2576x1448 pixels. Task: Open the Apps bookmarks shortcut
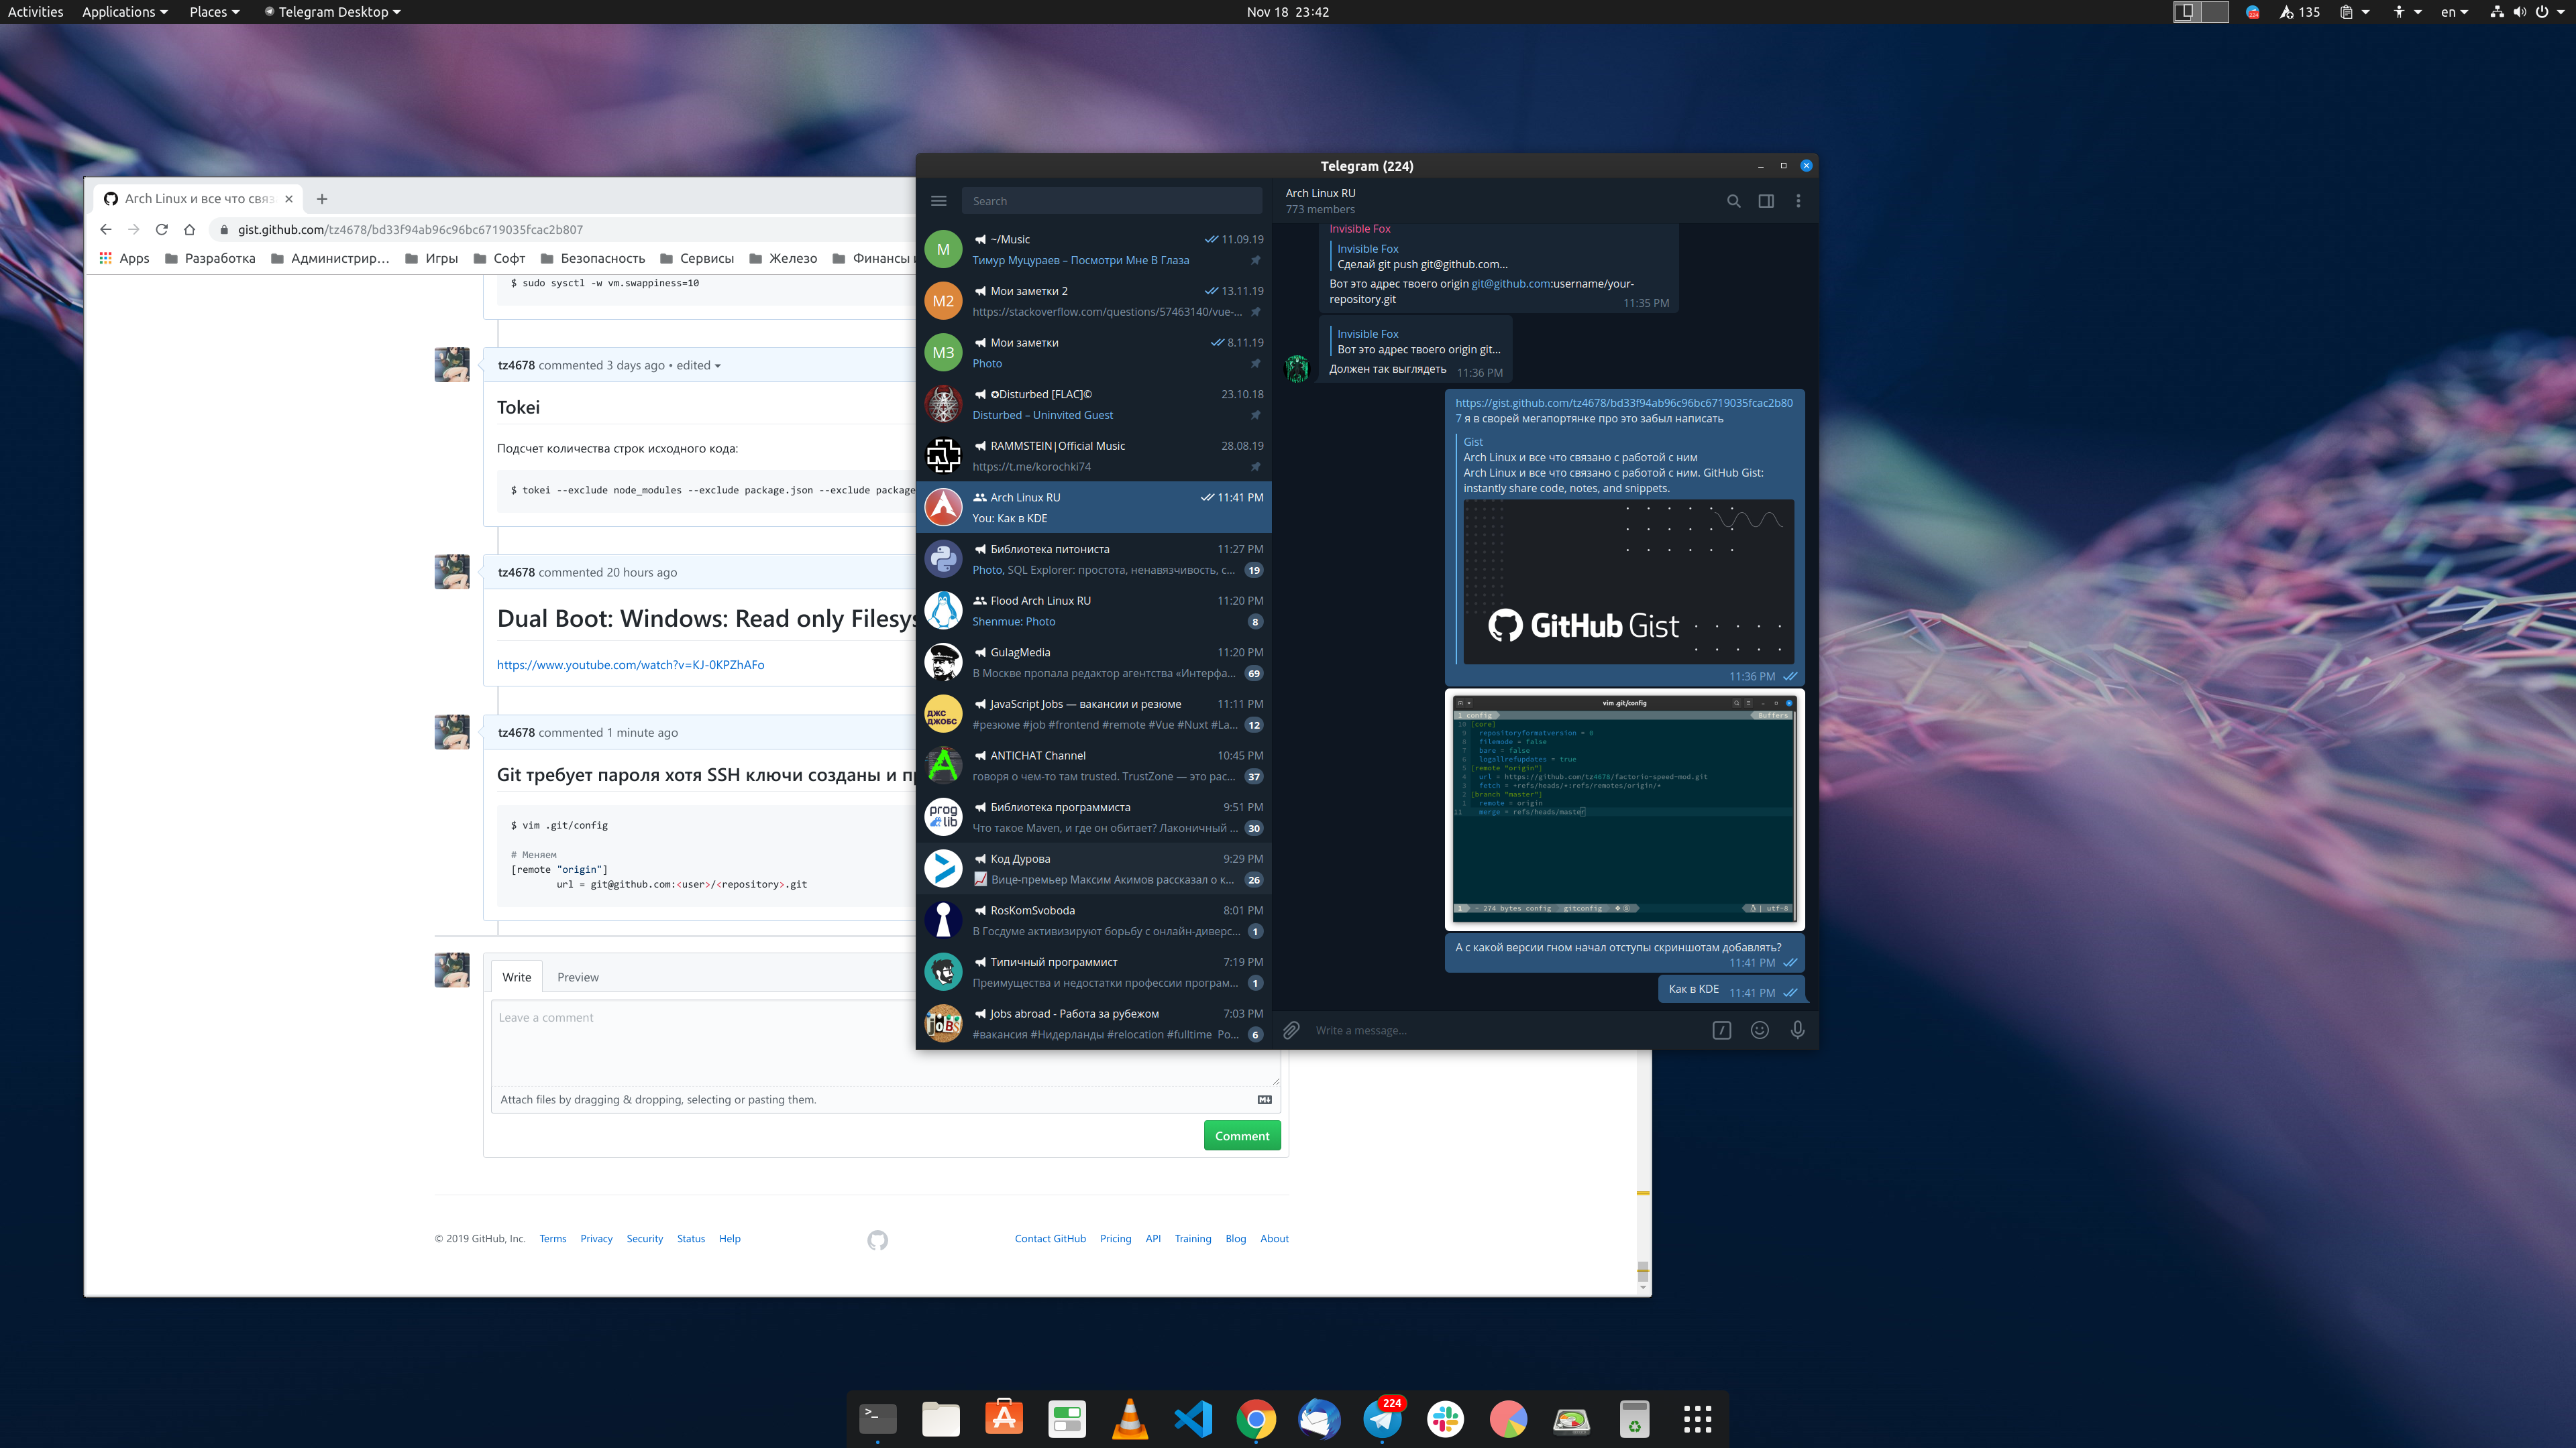click(124, 258)
